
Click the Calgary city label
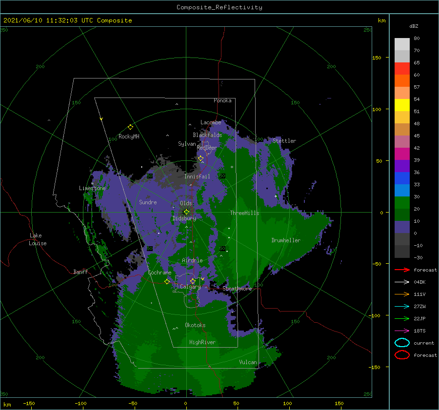pos(190,287)
